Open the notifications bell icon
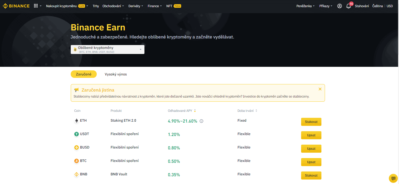This screenshot has height=184, width=399. point(348,6)
